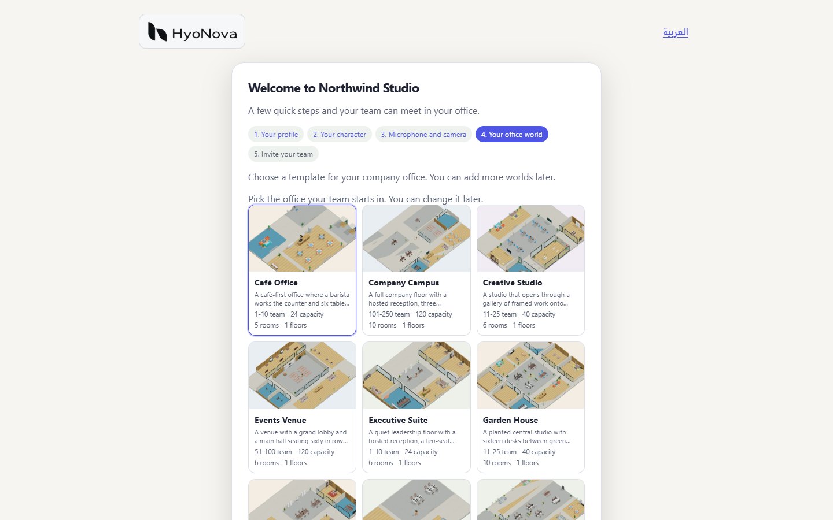Screen dimensions: 833x520
Task: Click the 'Welcome to Northwind Studio' heading
Action: (334, 88)
